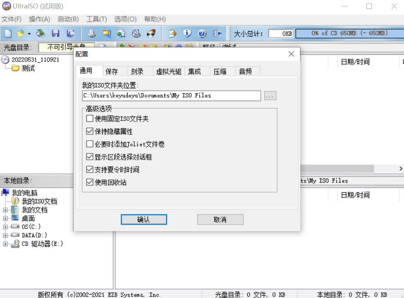404x298 pixels.
Task: Disable 保持隐藏属性 option
Action: (90, 131)
